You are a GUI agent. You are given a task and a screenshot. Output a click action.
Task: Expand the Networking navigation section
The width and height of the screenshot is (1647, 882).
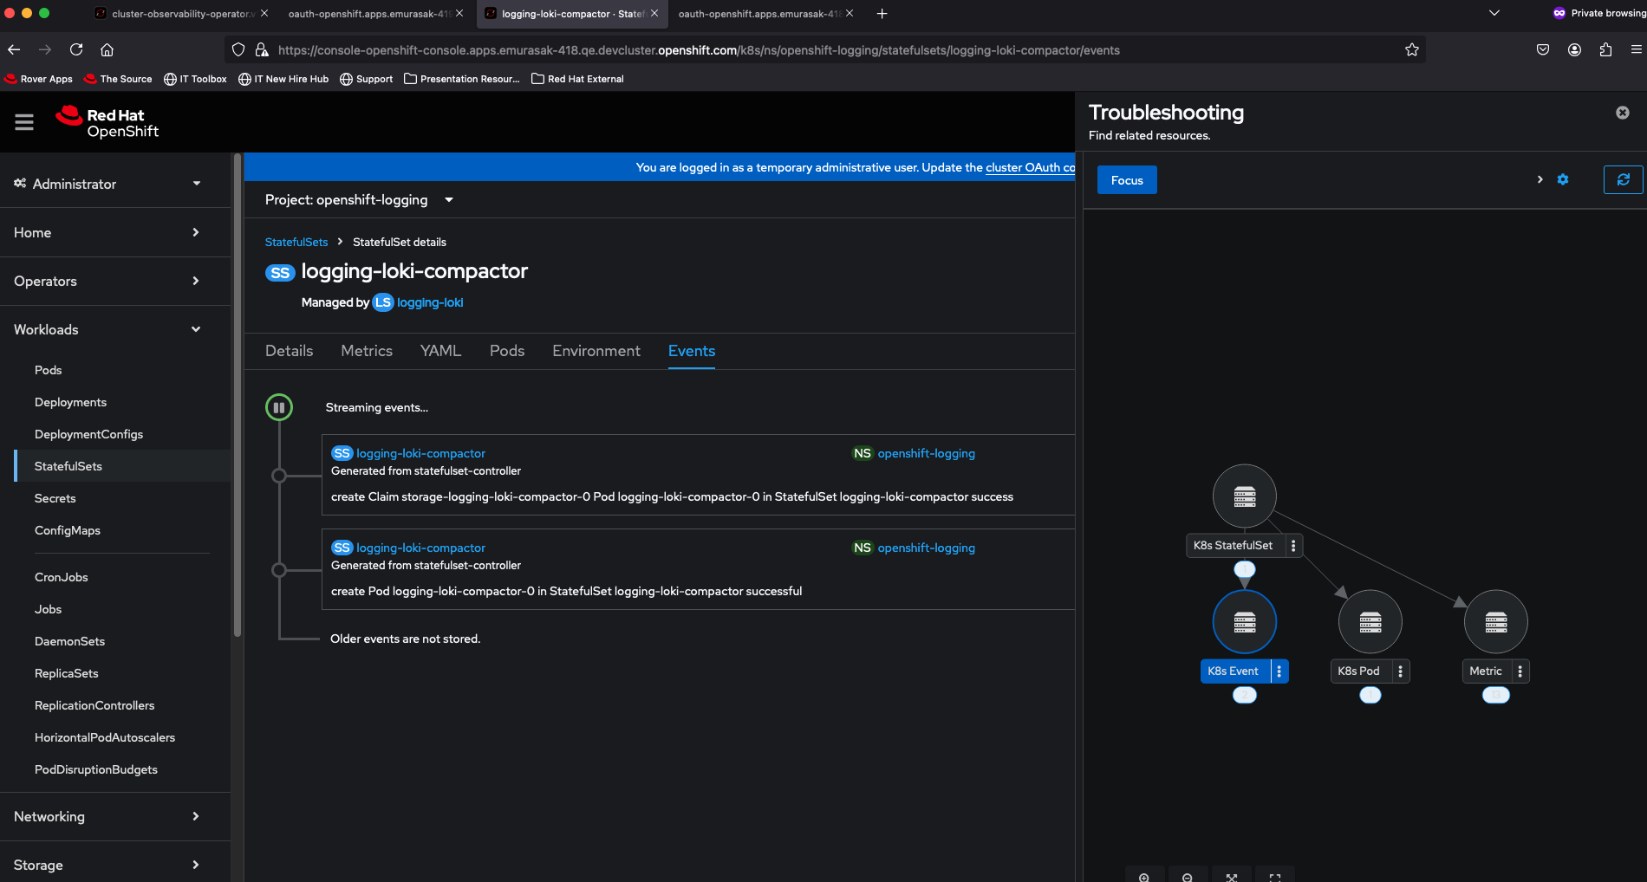(x=108, y=816)
